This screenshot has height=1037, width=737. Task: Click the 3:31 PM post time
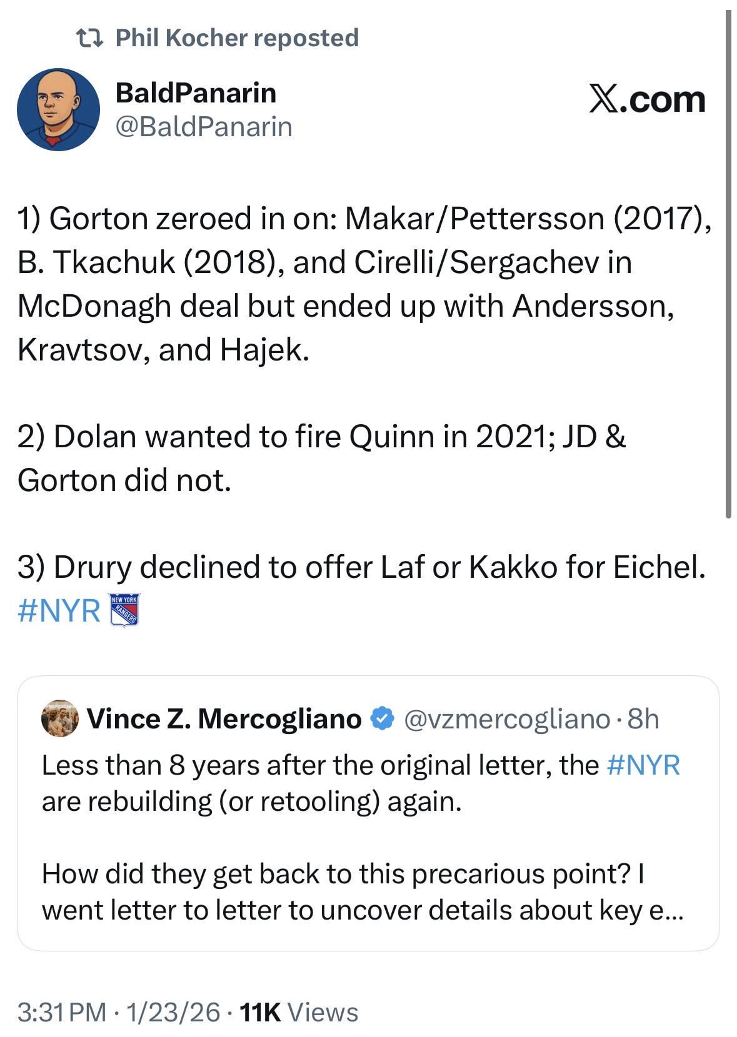[62, 1012]
